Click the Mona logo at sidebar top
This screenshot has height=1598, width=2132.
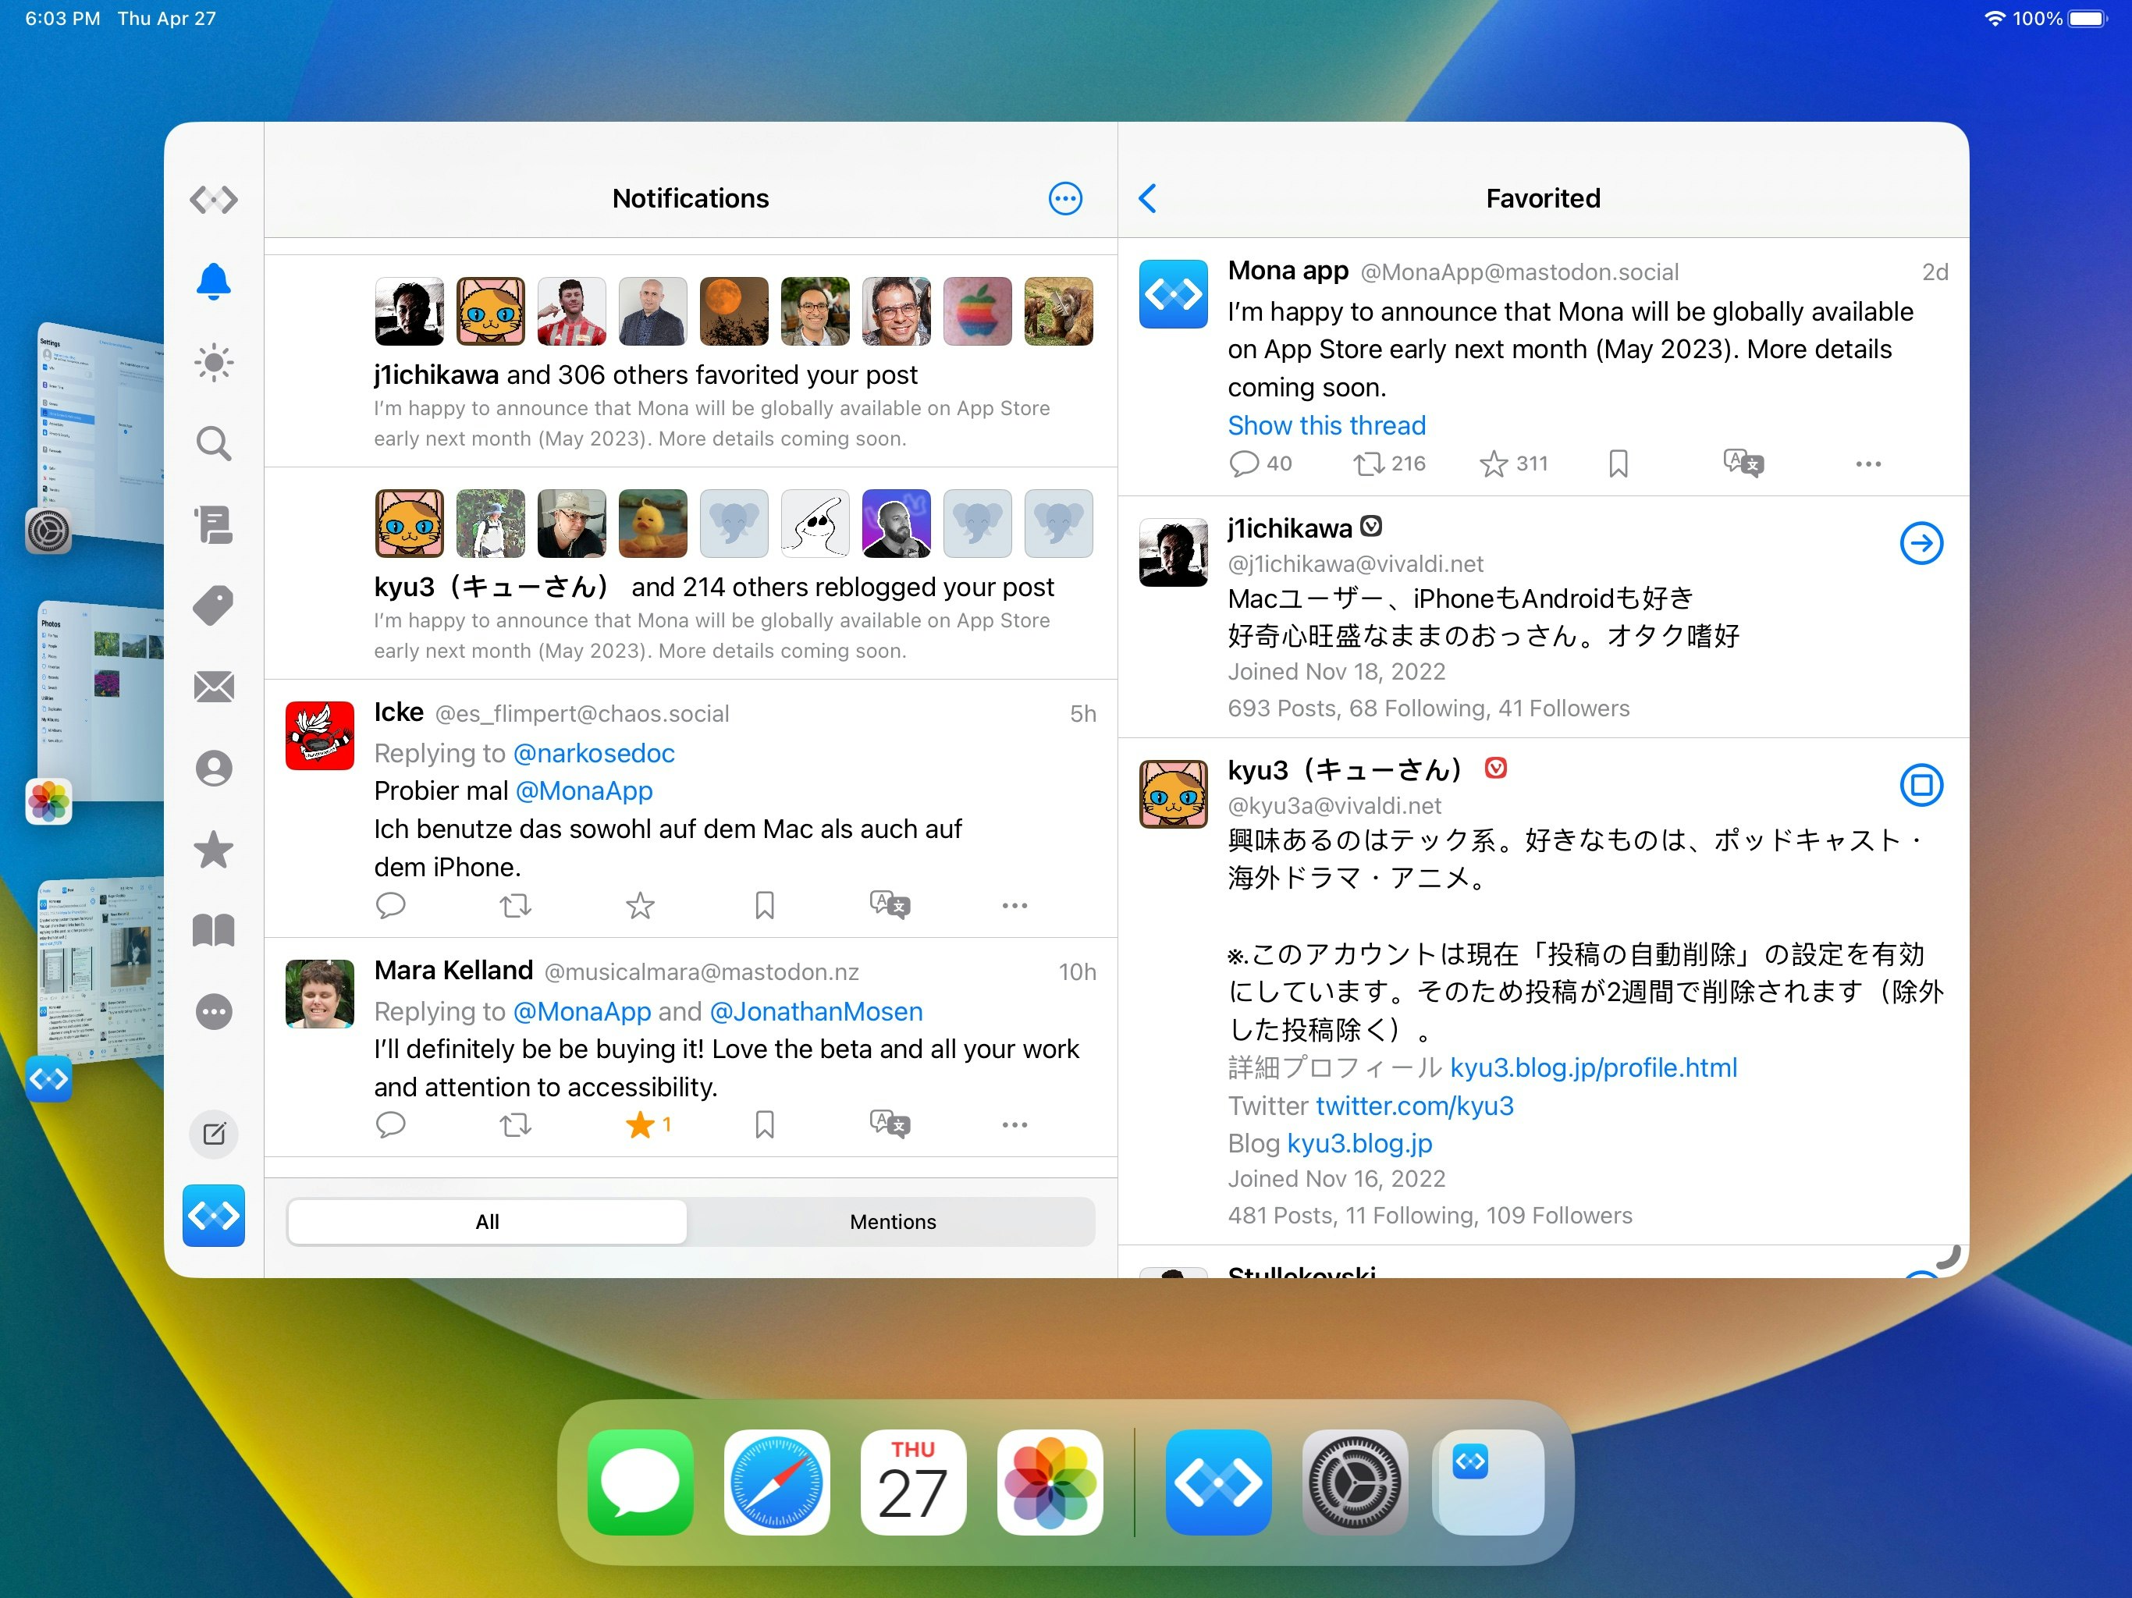tap(213, 200)
